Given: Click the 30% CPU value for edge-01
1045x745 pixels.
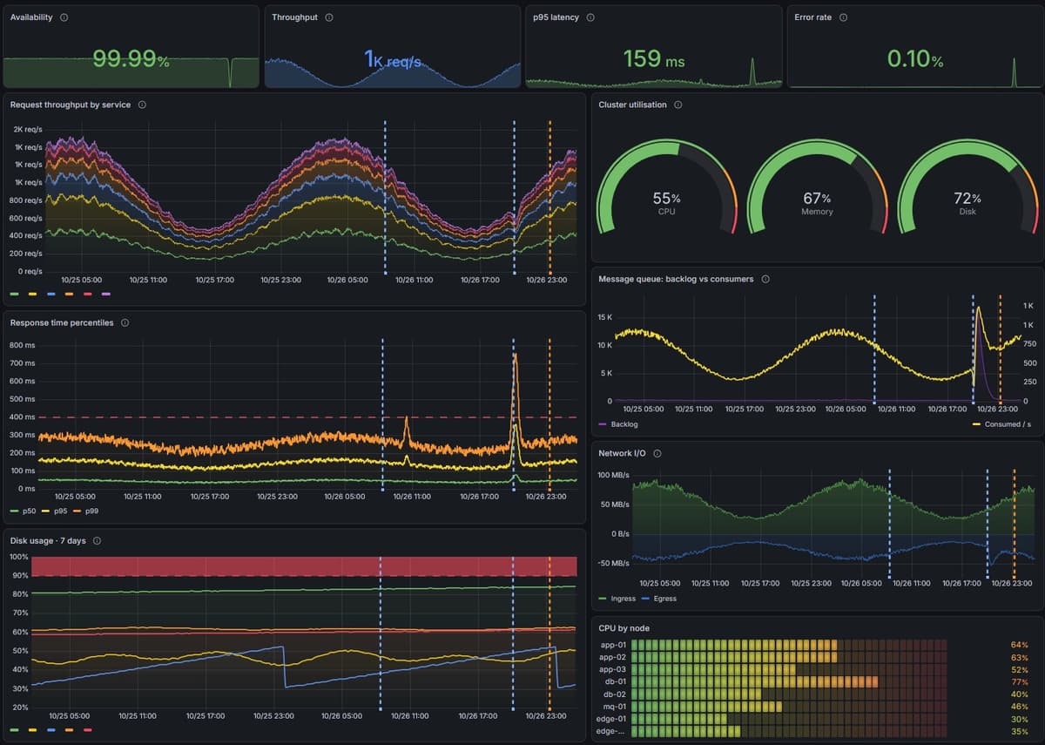Looking at the screenshot, I should (1020, 719).
